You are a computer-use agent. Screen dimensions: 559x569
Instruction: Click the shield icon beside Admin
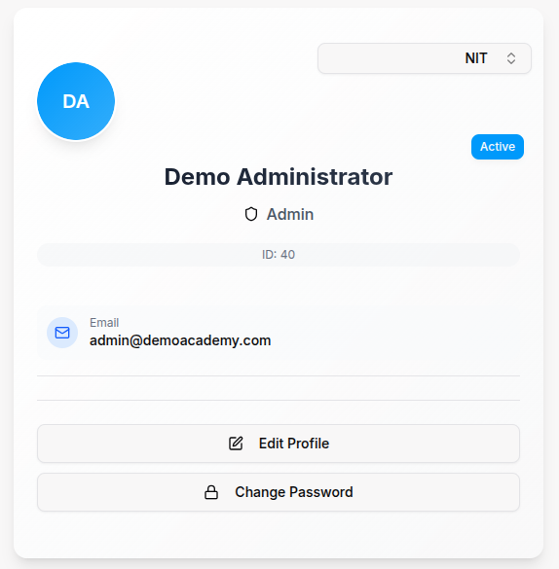click(251, 214)
